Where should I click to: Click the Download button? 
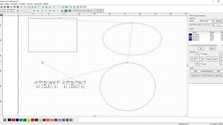(x=218, y=76)
